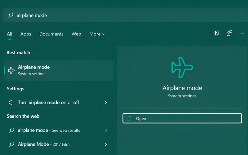Click the magnifier icon in the search box
Viewport: 248px width, 155px height.
(11, 15)
